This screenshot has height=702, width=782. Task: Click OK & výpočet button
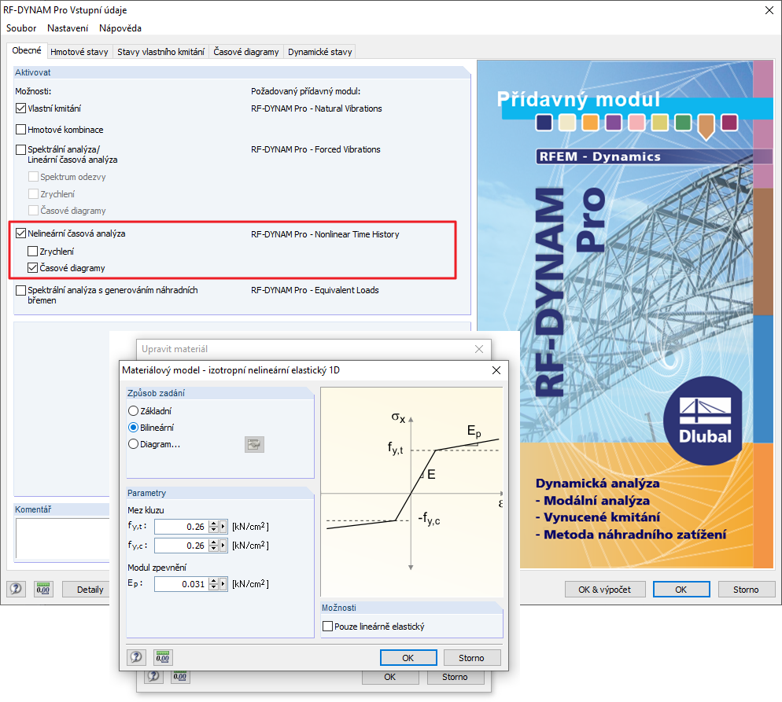tap(604, 590)
